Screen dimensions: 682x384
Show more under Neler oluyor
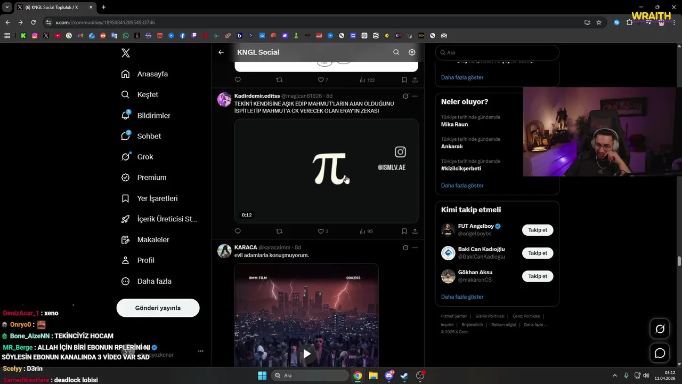pyautogui.click(x=462, y=186)
